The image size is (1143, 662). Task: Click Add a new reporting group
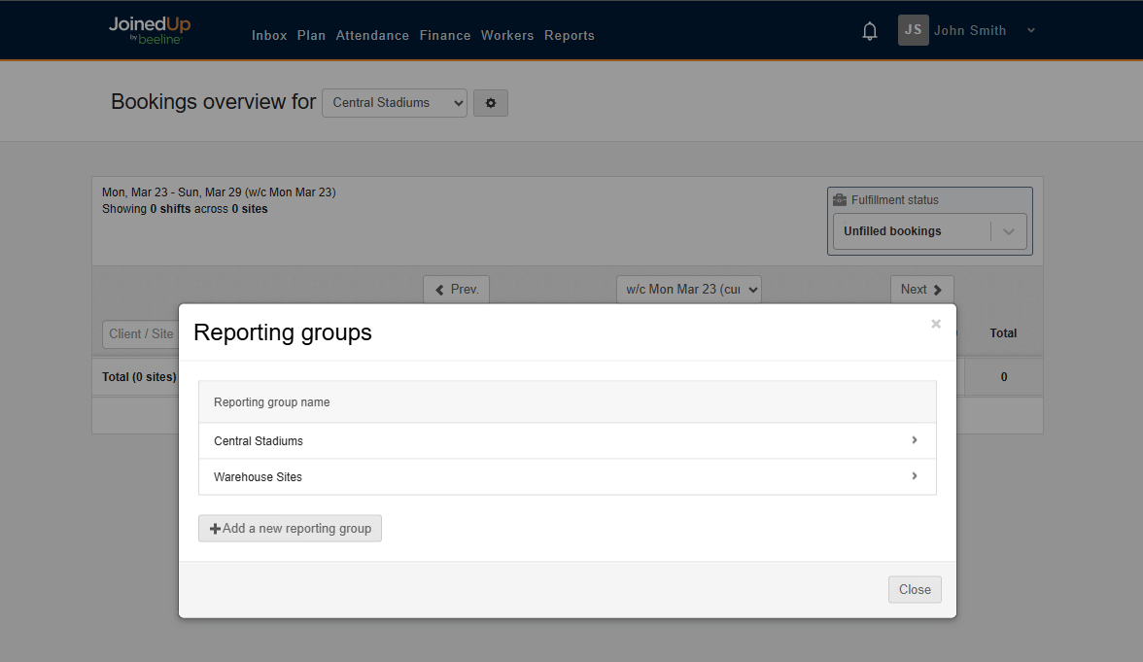(290, 528)
